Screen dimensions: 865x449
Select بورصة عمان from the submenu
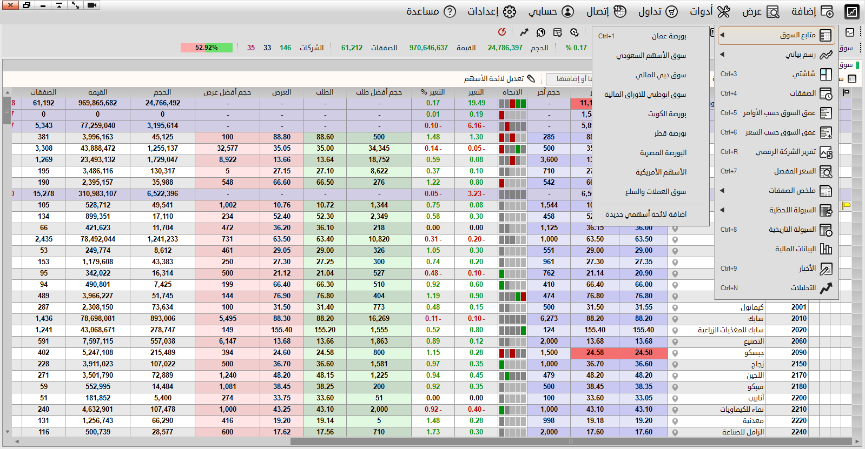[651, 36]
